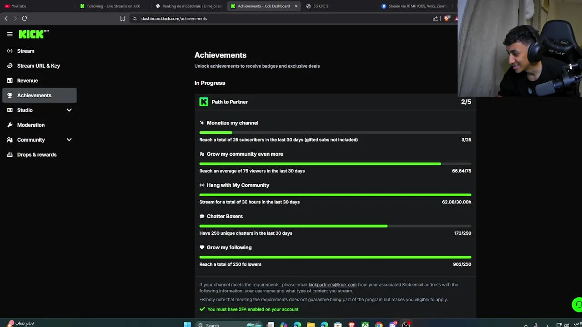Click the 173/250 chatters value
This screenshot has width=582, height=327.
coord(462,233)
